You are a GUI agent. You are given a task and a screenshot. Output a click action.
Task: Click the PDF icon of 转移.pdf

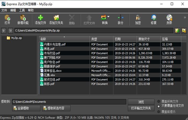(x=42, y=84)
